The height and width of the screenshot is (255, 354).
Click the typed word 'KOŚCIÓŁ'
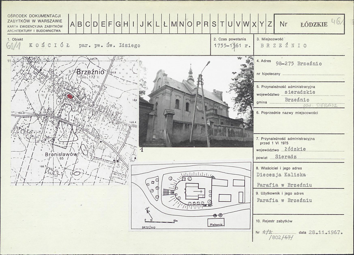49,45
